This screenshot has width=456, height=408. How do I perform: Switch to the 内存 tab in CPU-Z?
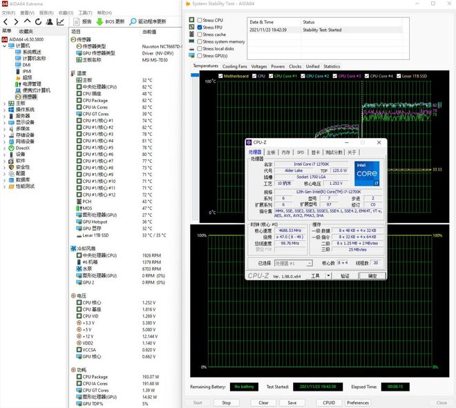[285, 153]
